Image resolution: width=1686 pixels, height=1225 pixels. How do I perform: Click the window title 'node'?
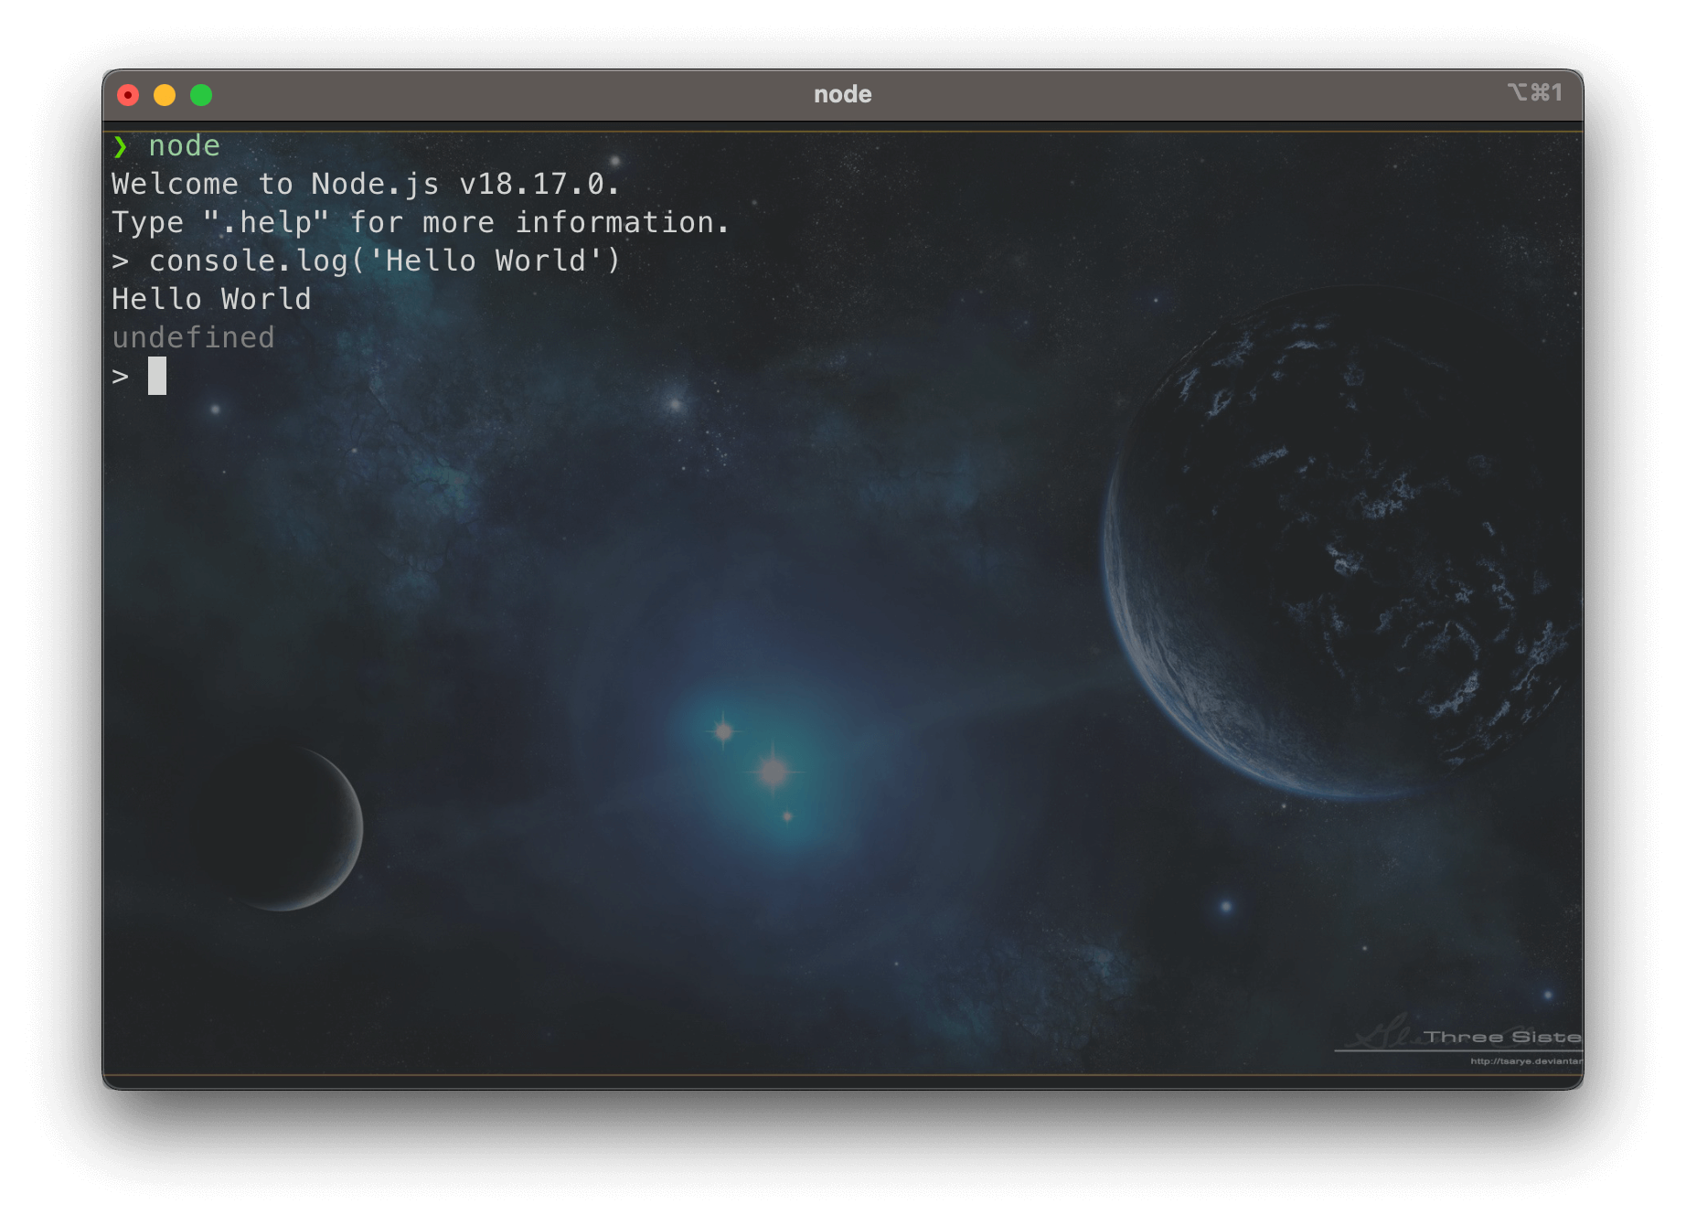click(842, 94)
